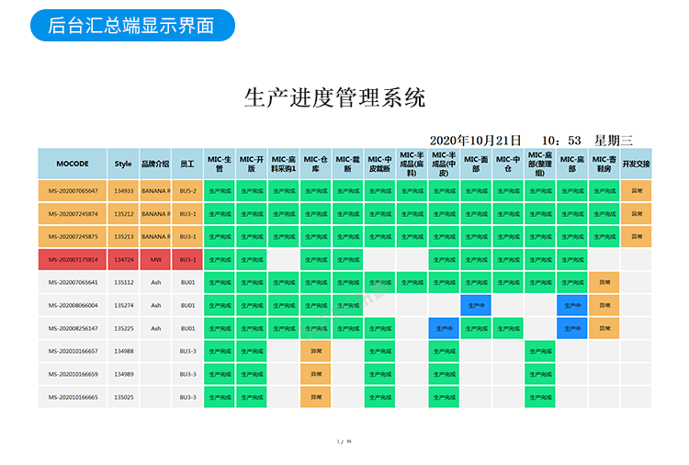Click 生产中 under MIC-半成品(中皮) for MS-202008256147
This screenshot has width=689, height=465.
444,328
